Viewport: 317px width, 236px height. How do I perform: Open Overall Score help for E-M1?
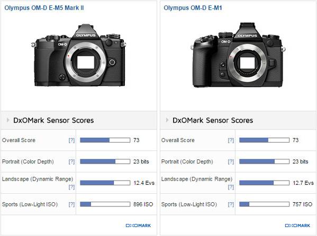pyautogui.click(x=231, y=140)
